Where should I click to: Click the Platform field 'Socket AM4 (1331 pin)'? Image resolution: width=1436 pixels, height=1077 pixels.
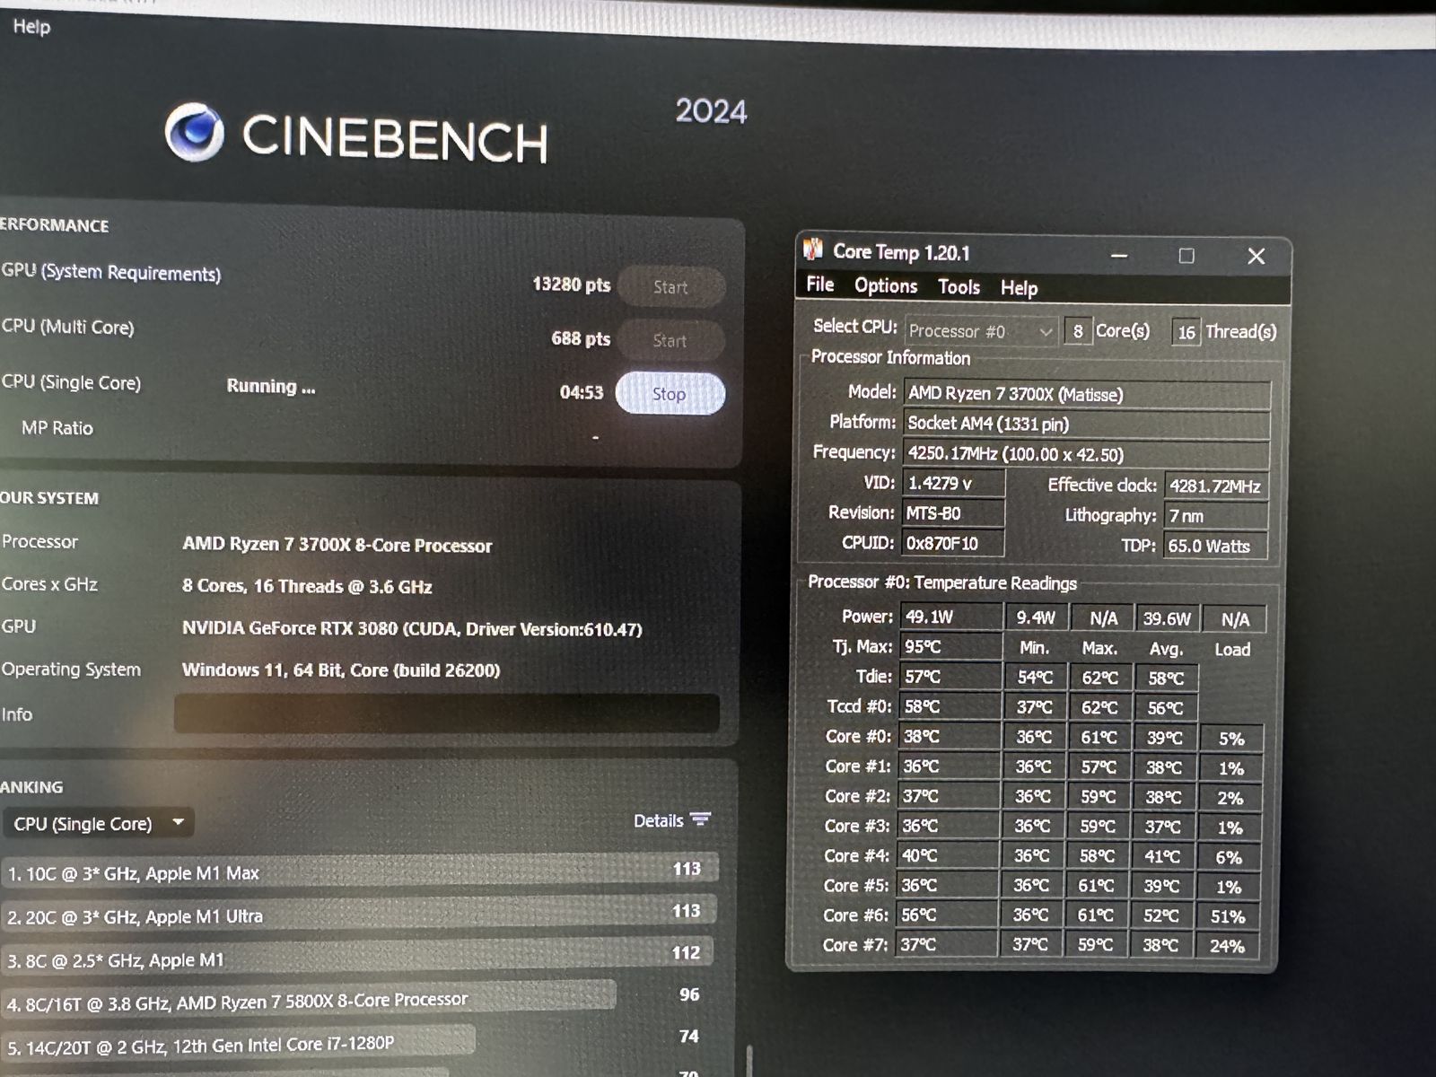pos(1087,424)
